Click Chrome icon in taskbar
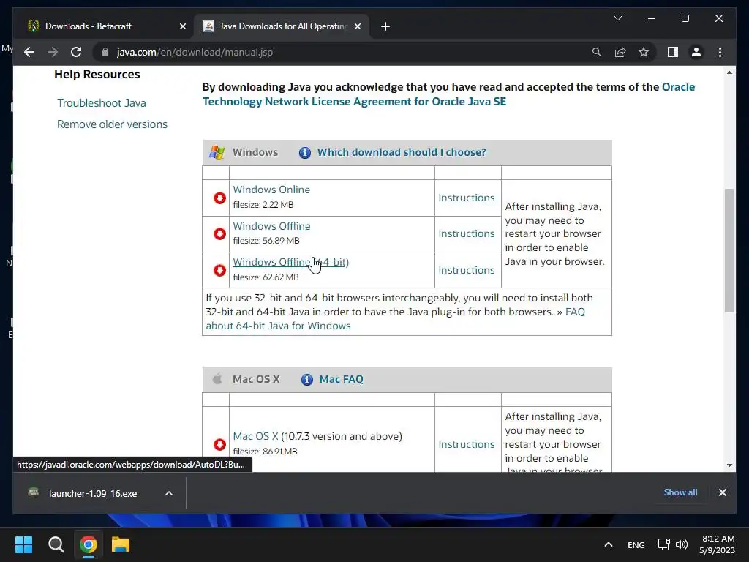Image resolution: width=749 pixels, height=562 pixels. (89, 544)
